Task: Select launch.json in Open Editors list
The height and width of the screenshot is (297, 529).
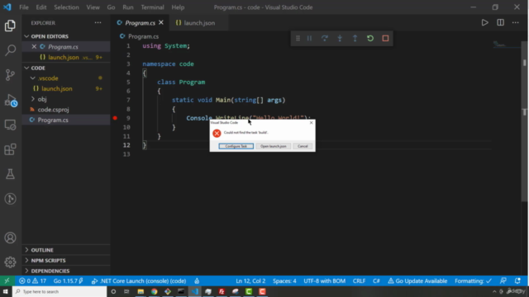Action: (64, 57)
